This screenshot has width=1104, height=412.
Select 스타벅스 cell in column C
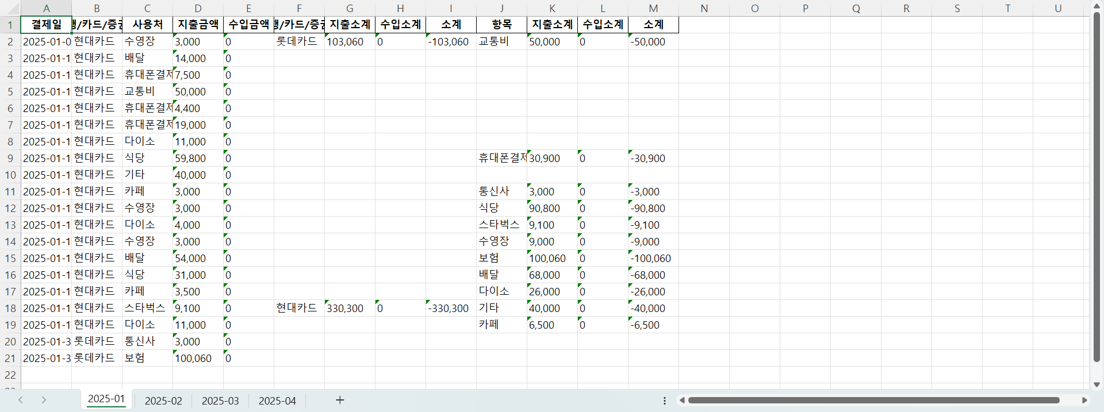tap(147, 308)
